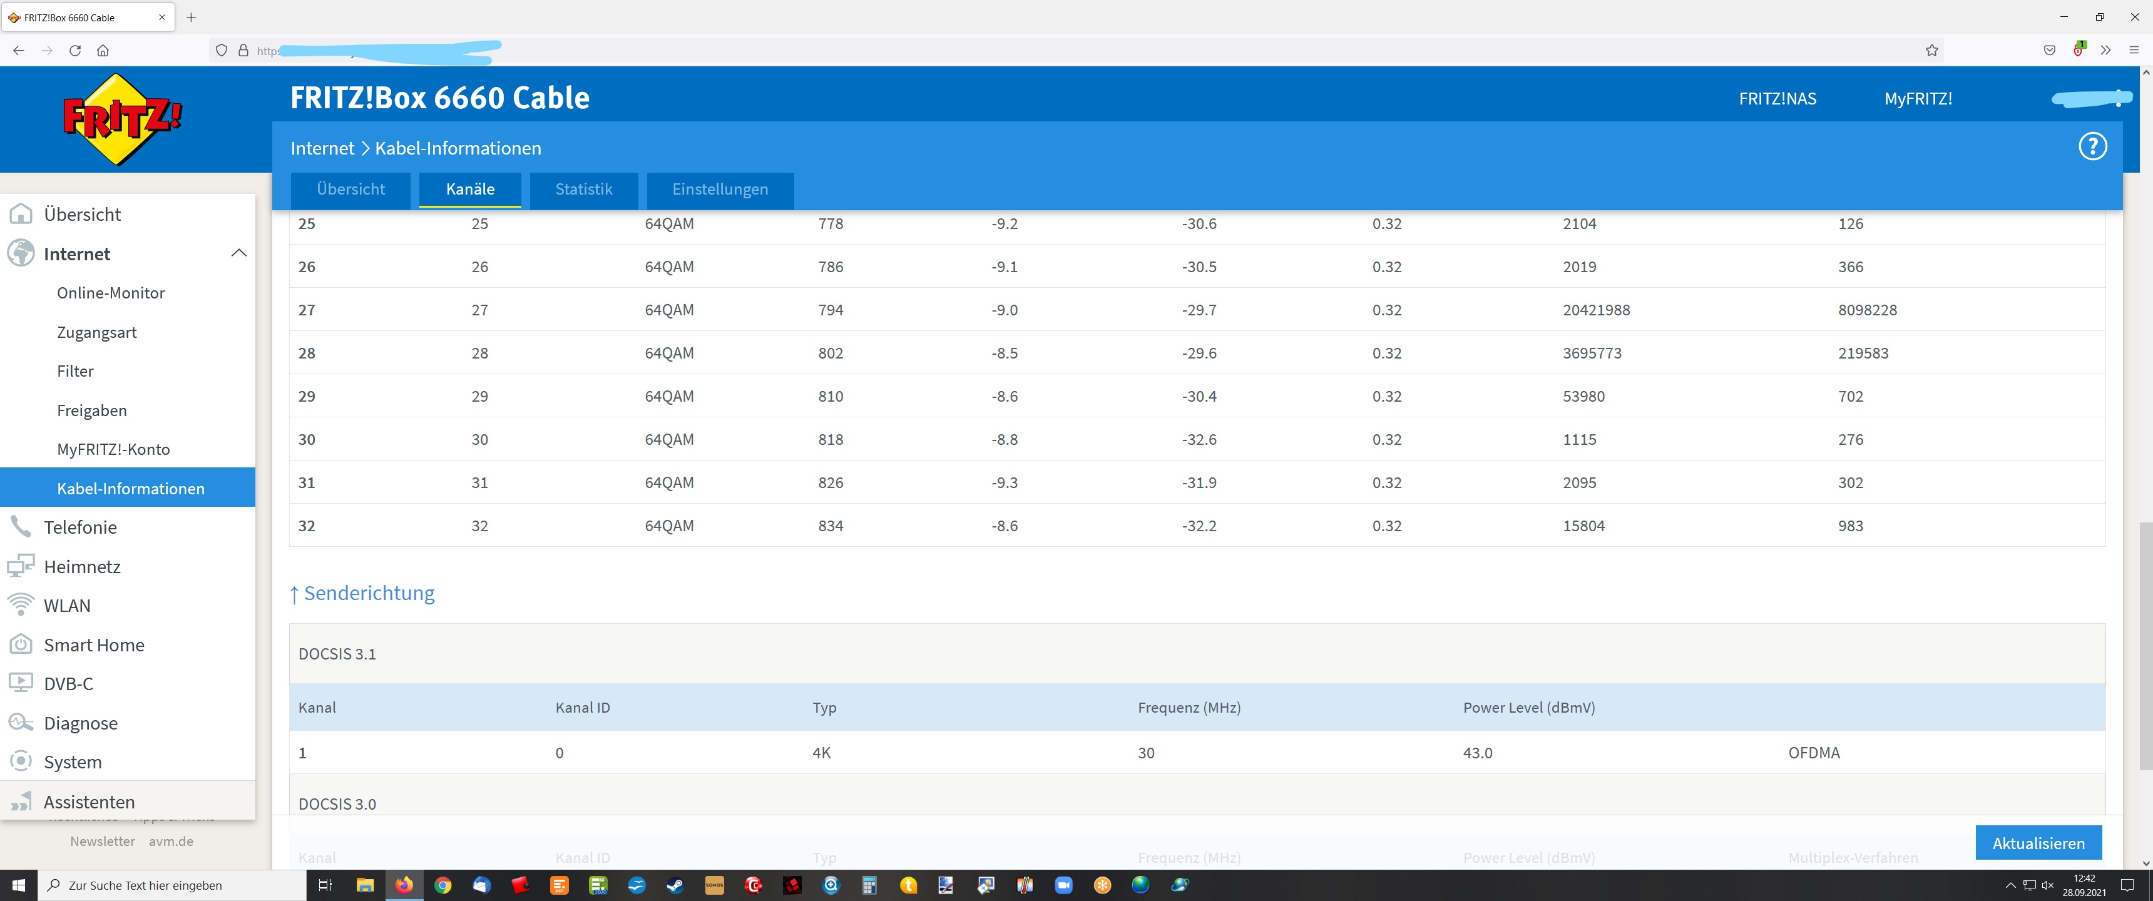Screen dimensions: 2153x901
Task: Open Firefox application menu hamburger
Action: pyautogui.click(x=2133, y=50)
